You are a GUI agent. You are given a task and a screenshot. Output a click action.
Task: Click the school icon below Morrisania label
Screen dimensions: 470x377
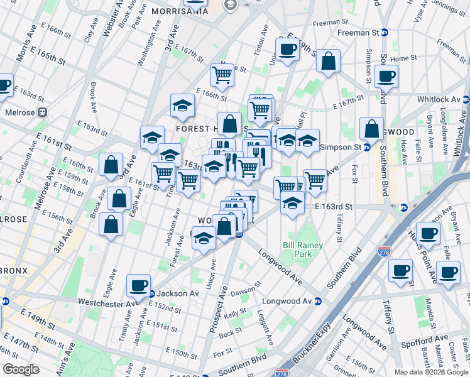pyautogui.click(x=231, y=5)
